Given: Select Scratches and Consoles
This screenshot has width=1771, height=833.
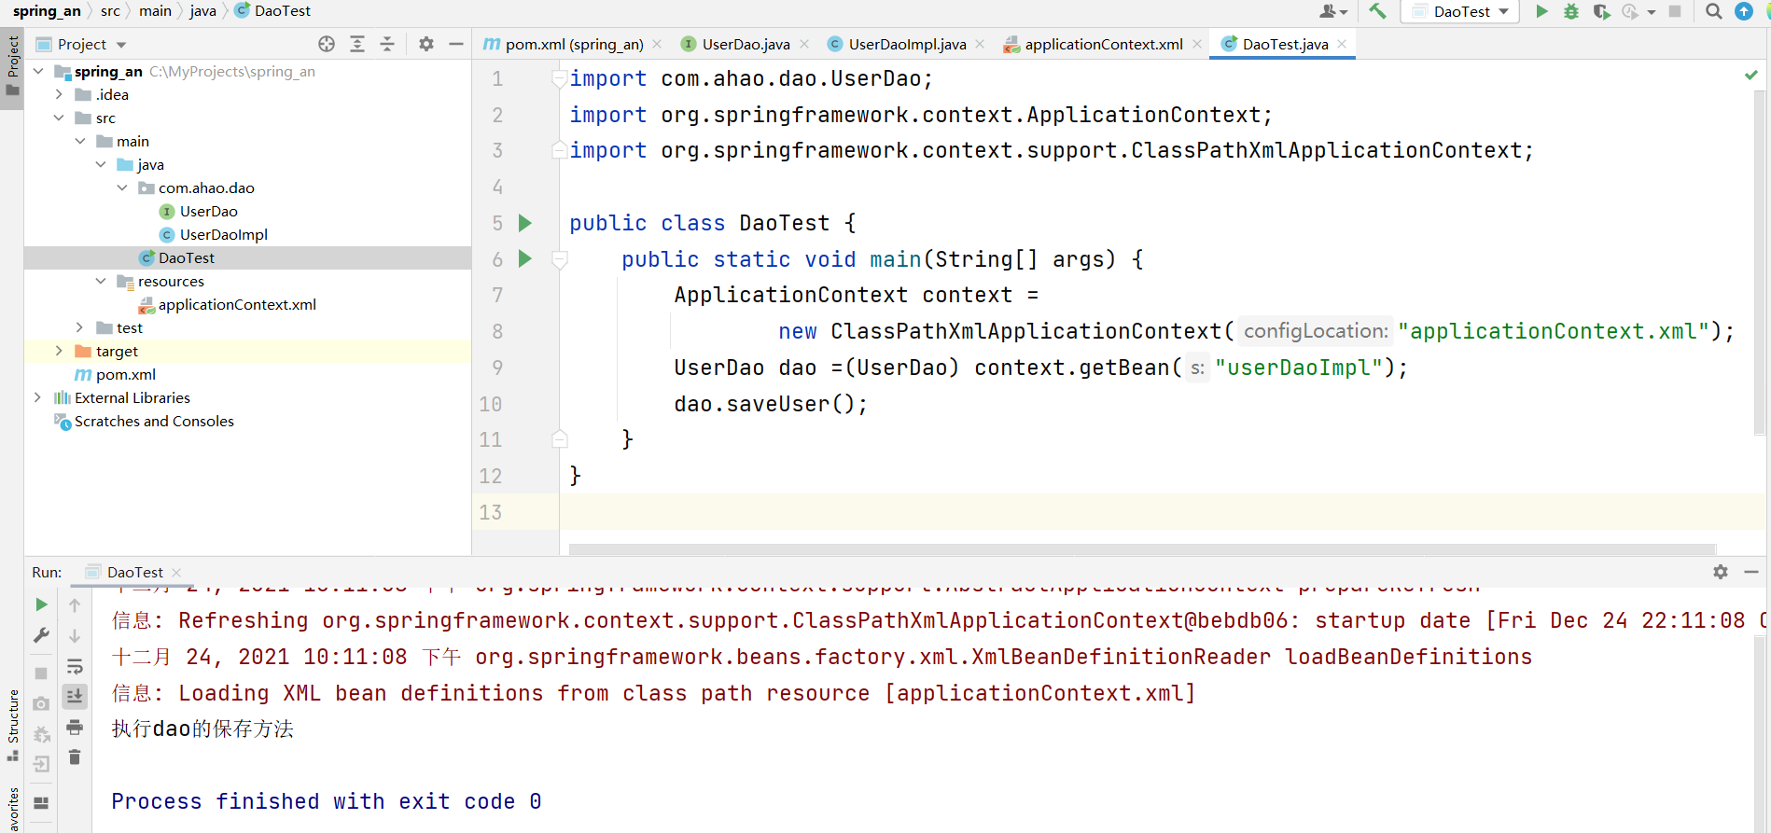Looking at the screenshot, I should 154,421.
